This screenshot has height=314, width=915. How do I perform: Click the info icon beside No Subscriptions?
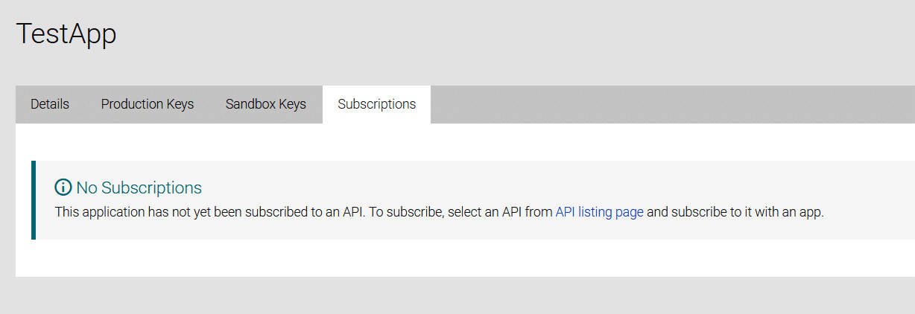point(63,188)
